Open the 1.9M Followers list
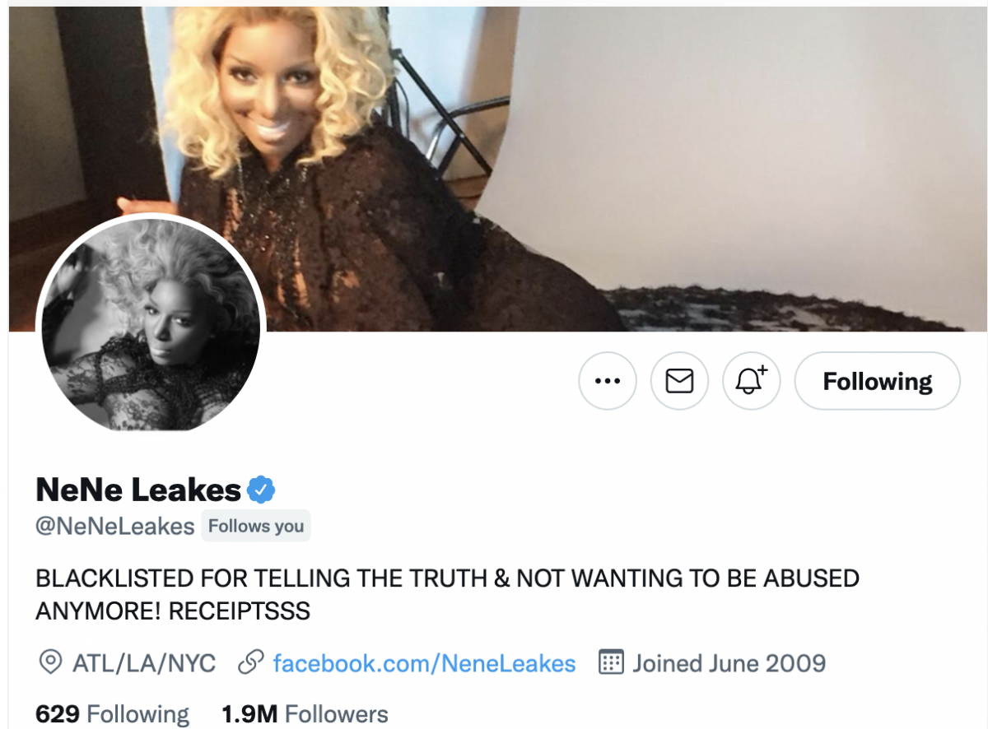This screenshot has height=729, width=988. tap(305, 714)
